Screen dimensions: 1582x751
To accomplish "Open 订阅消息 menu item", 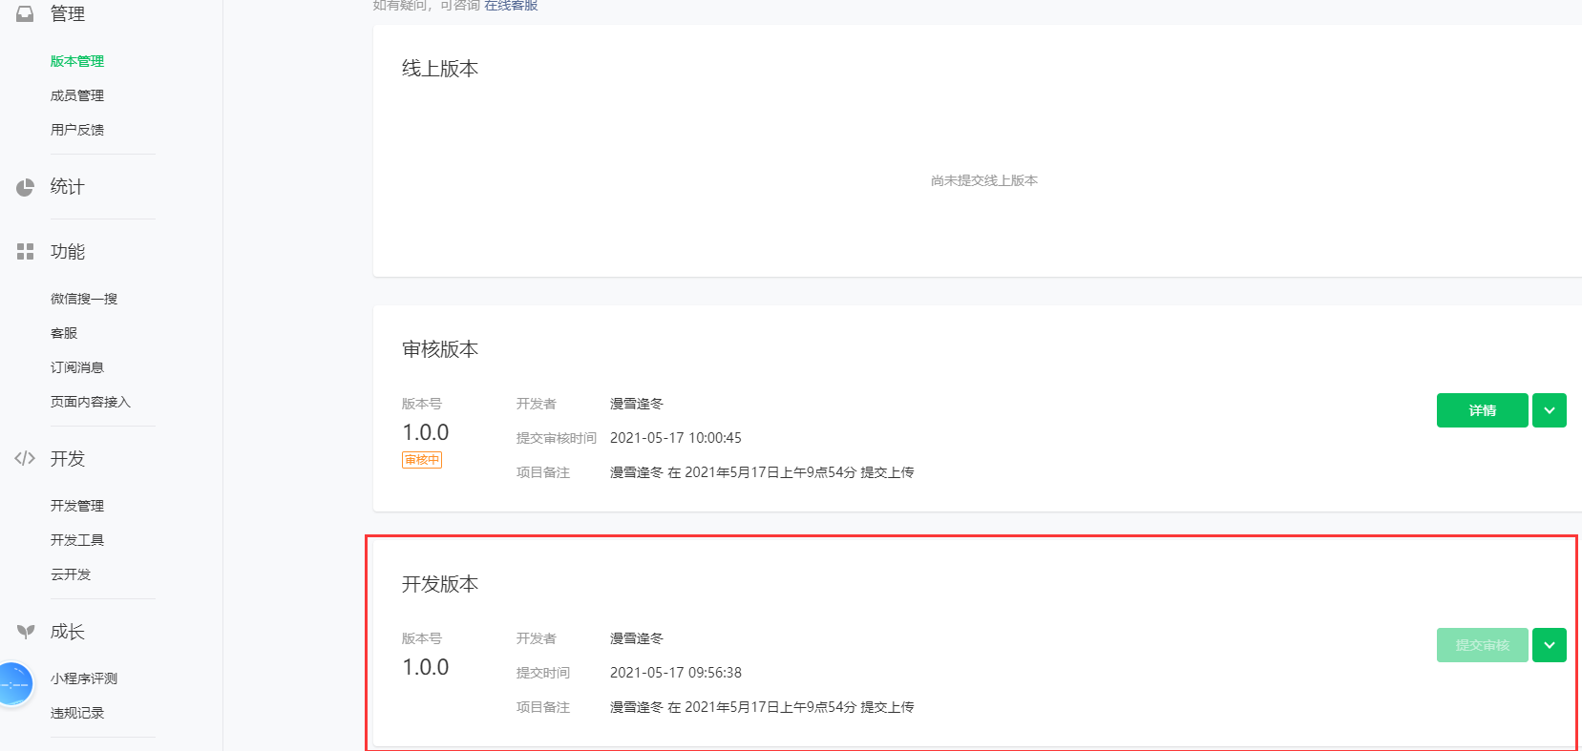I will point(77,367).
